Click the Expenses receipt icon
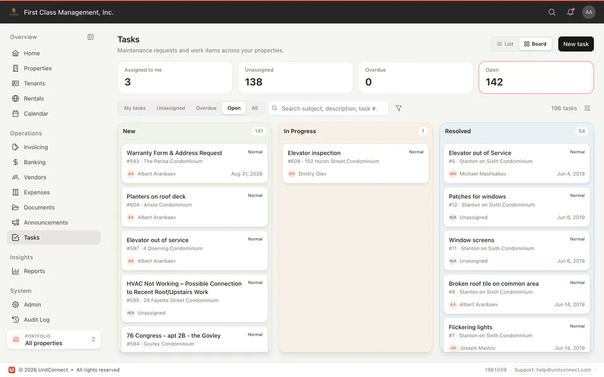Image resolution: width=604 pixels, height=377 pixels. 15,192
